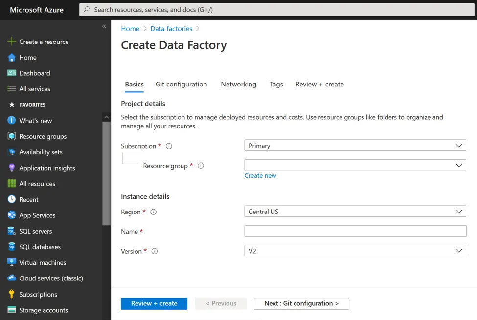Click the sidebar vertical scrollbar thumb

106,173
